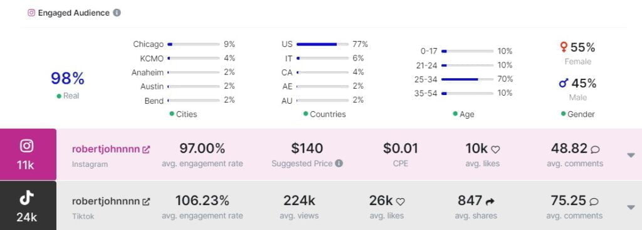Click the heart icon beside 10k likes
This screenshot has width=642, height=230.
click(495, 149)
